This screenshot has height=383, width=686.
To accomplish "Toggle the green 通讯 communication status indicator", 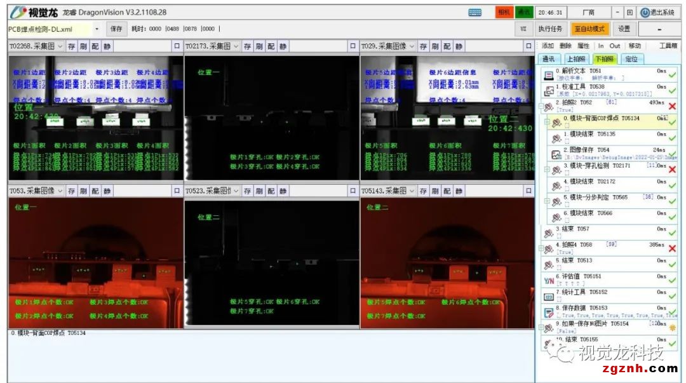I will tap(523, 12).
